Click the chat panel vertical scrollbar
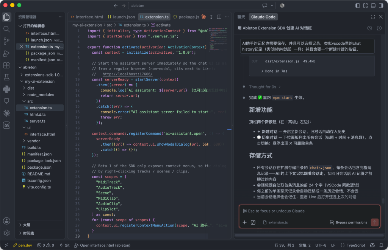The height and width of the screenshot is (250, 388). click(383, 200)
